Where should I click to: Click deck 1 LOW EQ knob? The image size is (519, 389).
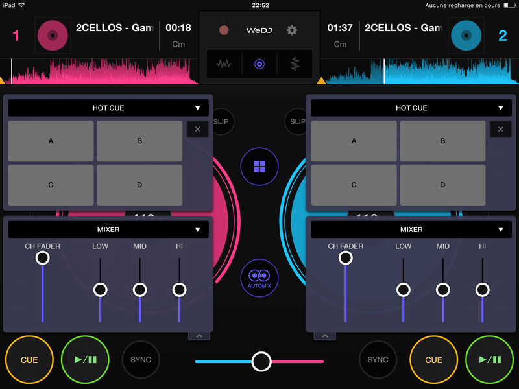click(101, 290)
